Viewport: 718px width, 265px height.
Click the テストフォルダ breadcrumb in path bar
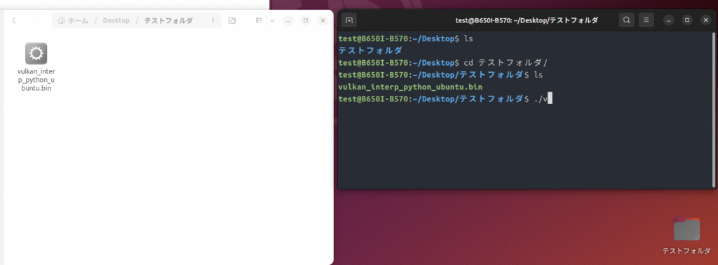pyautogui.click(x=168, y=20)
